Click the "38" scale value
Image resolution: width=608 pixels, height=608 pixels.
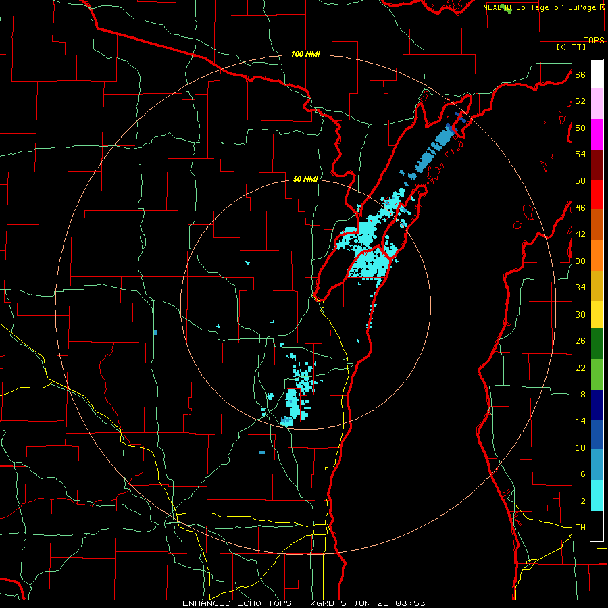[580, 261]
